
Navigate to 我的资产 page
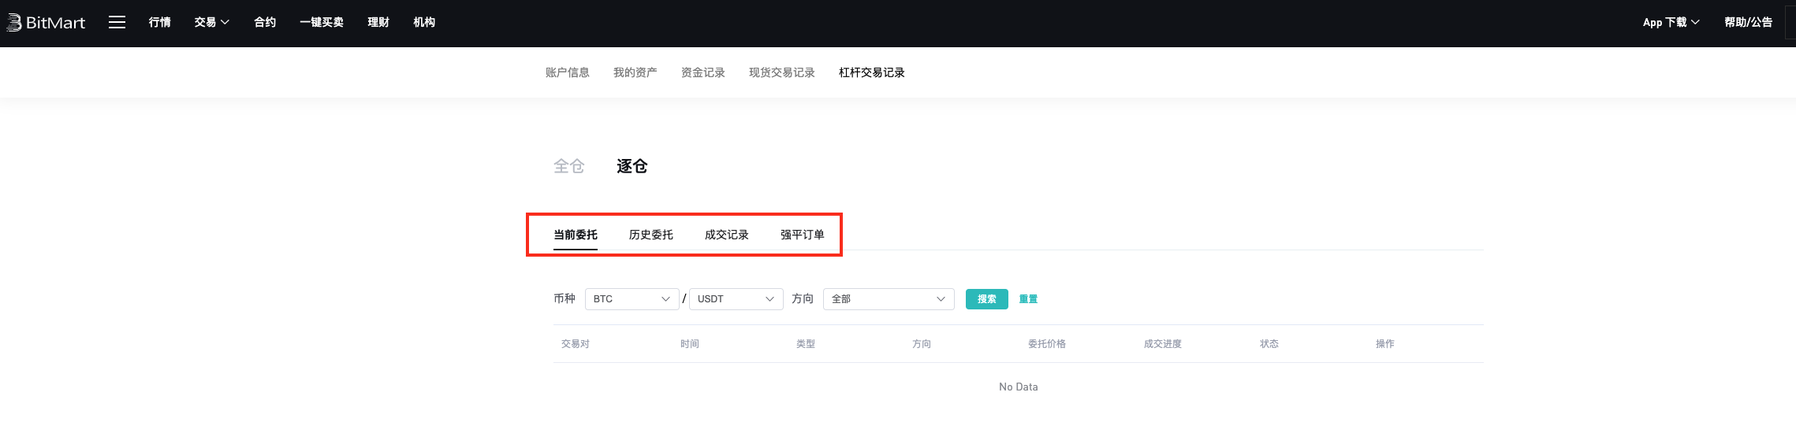[x=635, y=72]
